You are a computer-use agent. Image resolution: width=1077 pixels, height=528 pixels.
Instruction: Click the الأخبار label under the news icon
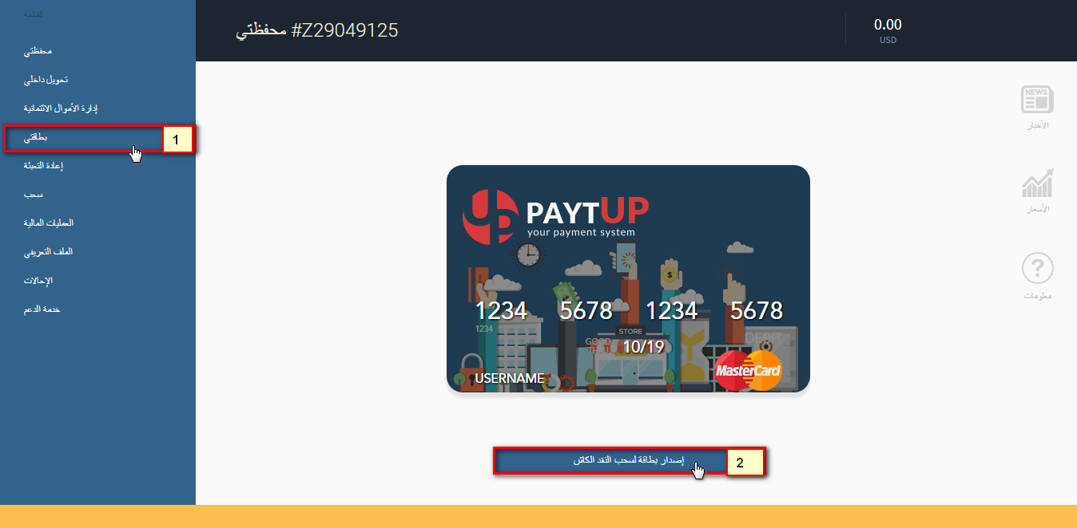click(1037, 126)
